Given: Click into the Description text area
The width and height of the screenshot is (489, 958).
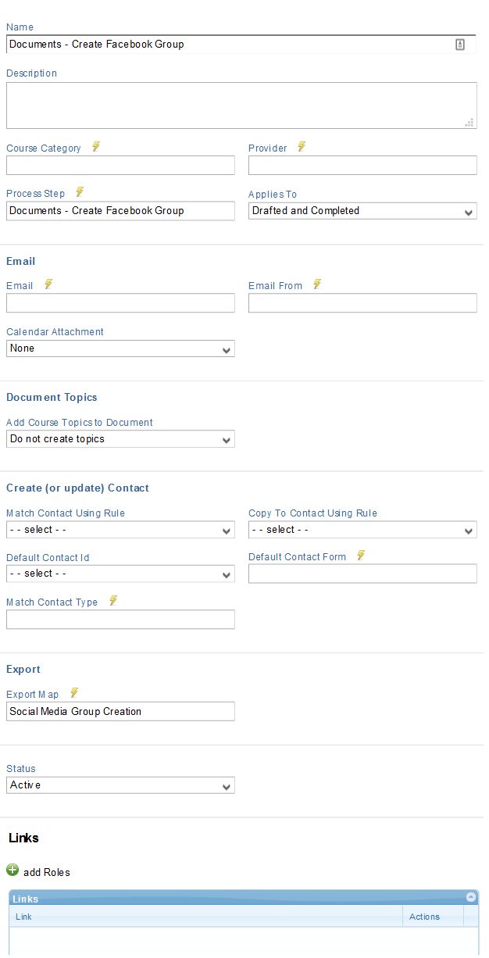Looking at the screenshot, I should click(x=241, y=105).
